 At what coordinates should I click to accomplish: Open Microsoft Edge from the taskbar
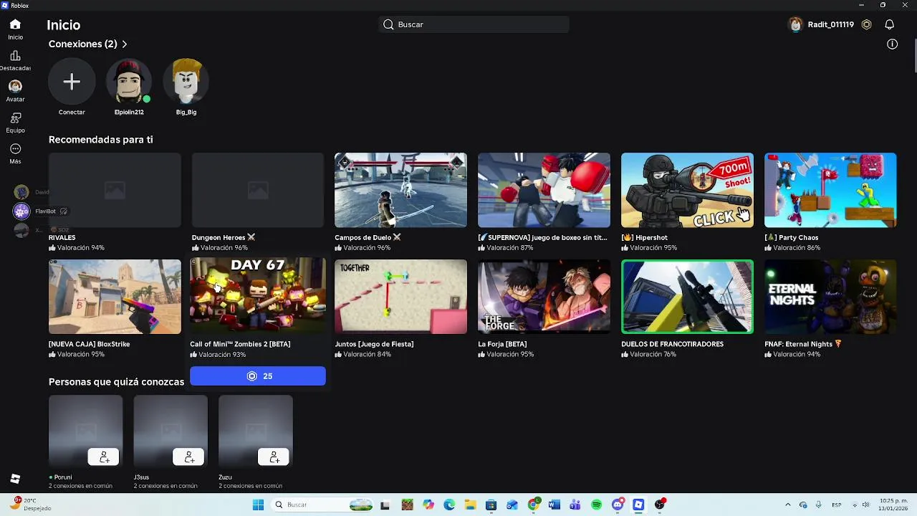pyautogui.click(x=449, y=505)
